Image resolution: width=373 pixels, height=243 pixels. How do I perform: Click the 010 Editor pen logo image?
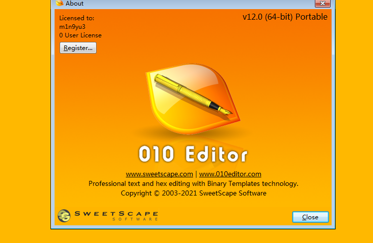(x=193, y=99)
